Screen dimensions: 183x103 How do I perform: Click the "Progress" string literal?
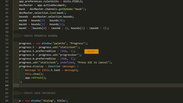click(77, 43)
